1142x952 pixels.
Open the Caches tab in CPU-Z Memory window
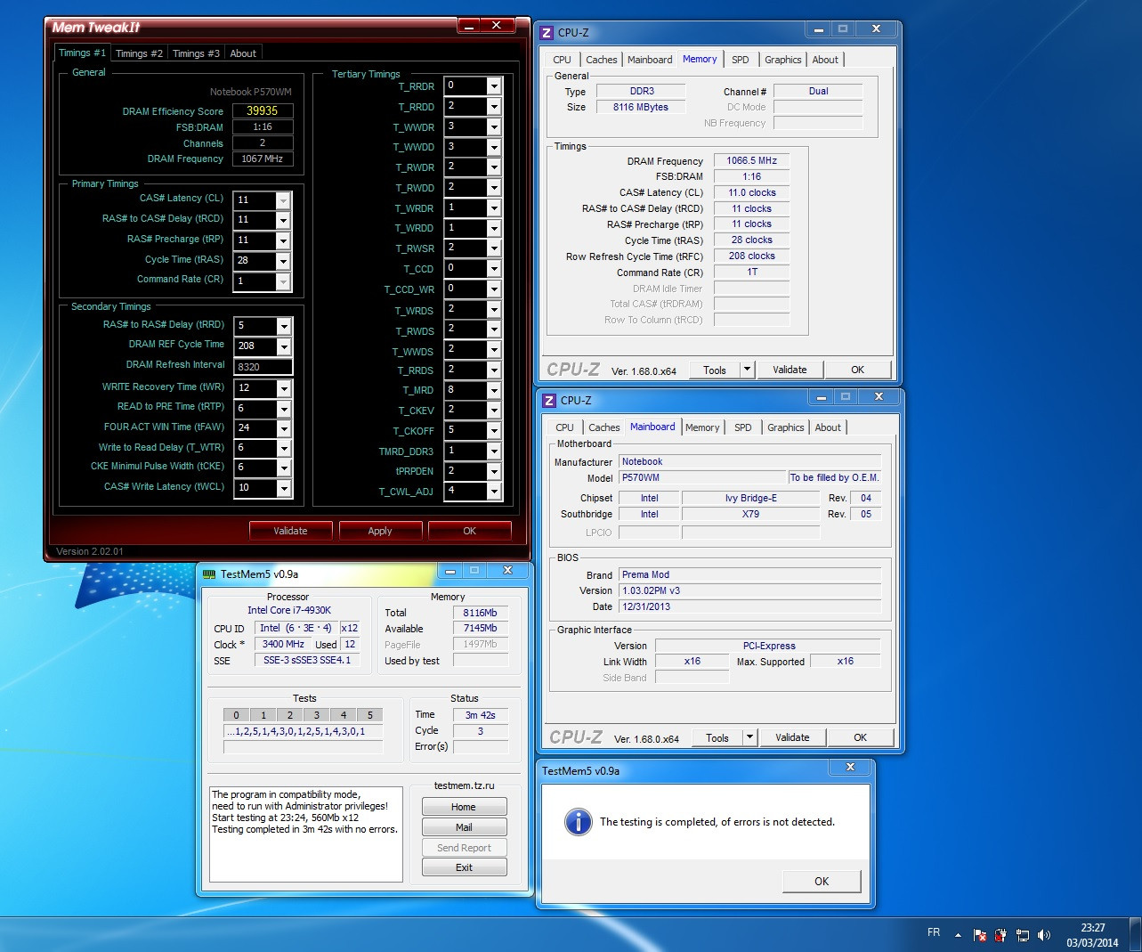click(601, 60)
